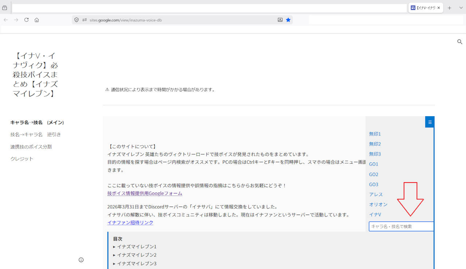Open クレジット page
The height and width of the screenshot is (269, 466).
[x=22, y=159]
